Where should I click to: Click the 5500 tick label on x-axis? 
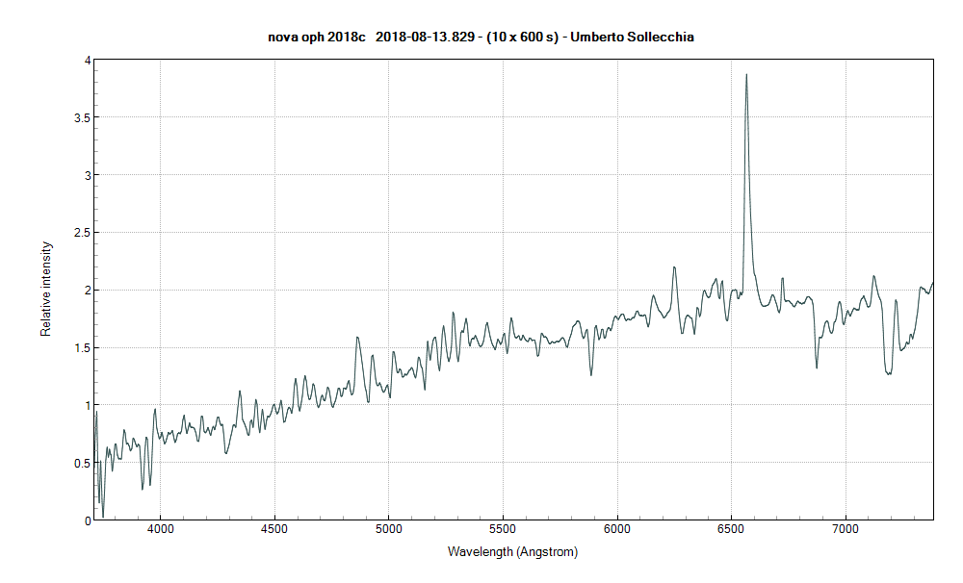click(504, 528)
